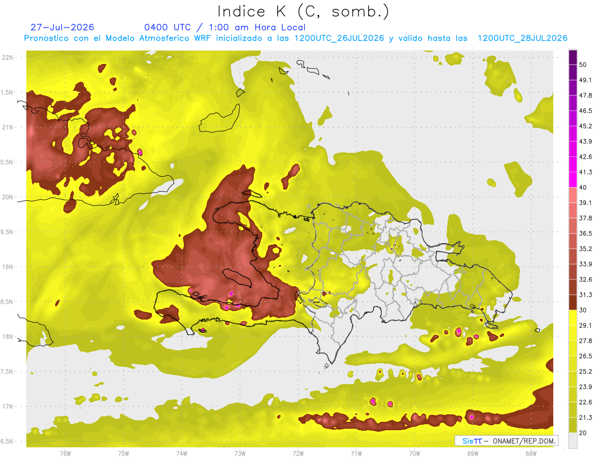Click the '19N' latitude label
This screenshot has height=460, width=596.
(x=8, y=267)
